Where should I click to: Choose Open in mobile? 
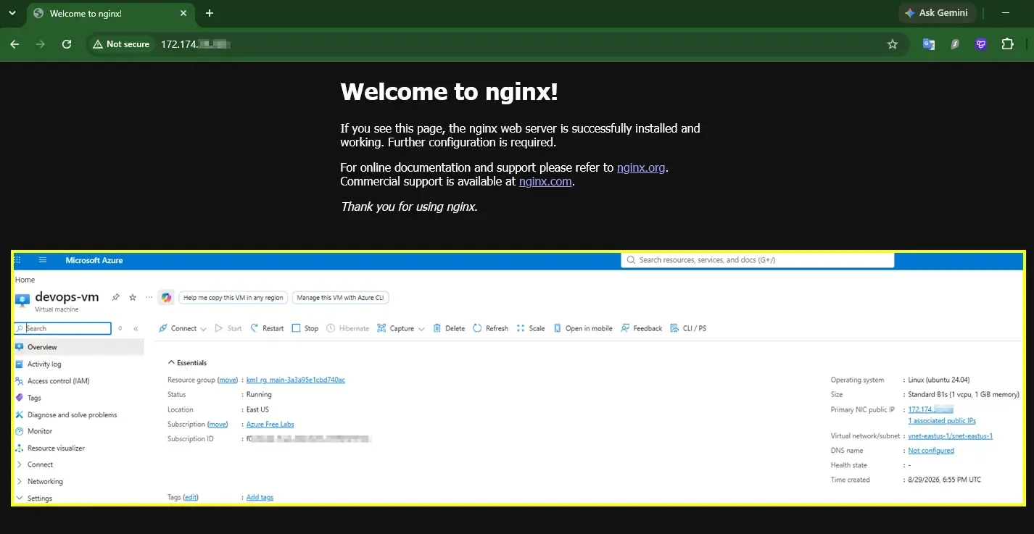583,328
